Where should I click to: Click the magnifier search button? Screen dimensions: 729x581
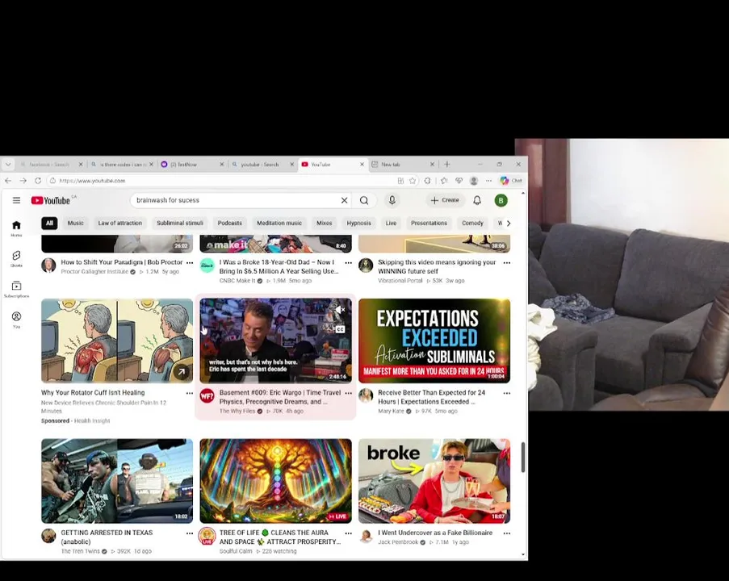[x=364, y=200]
